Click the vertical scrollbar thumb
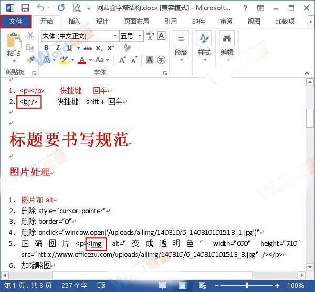Viewport: 315px width, 292px height. coord(310,118)
